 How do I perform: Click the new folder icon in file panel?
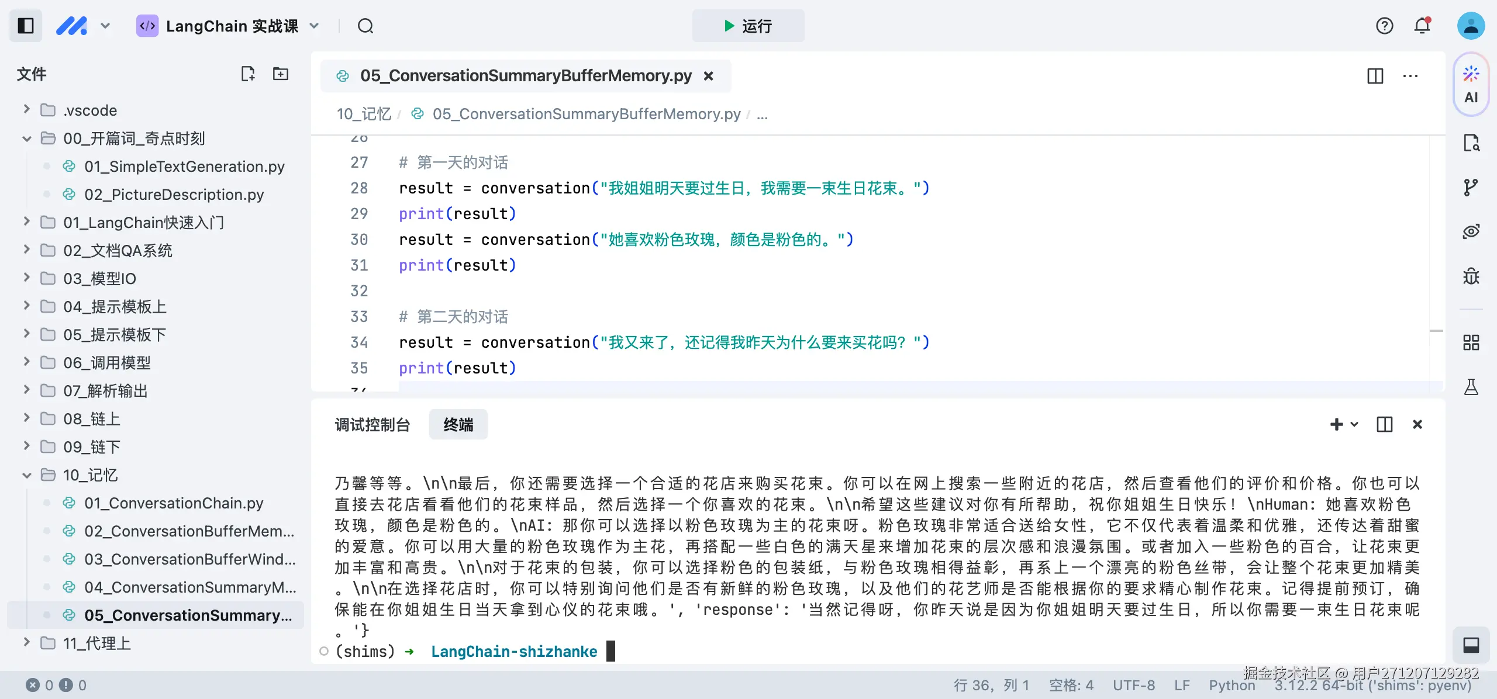coord(281,74)
